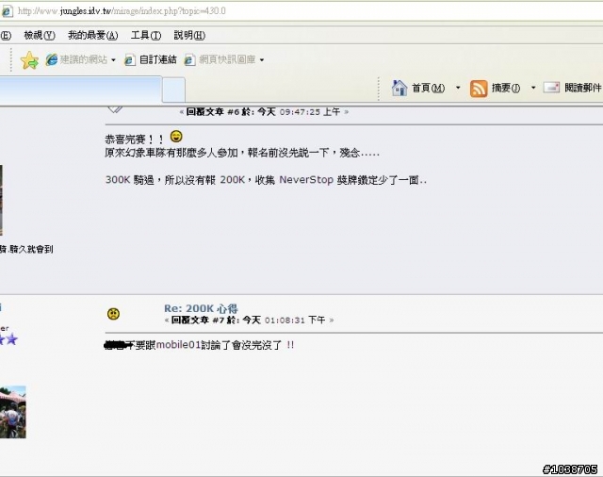The width and height of the screenshot is (603, 477).
Task: Click the mobile01 link in reply #7
Action: [x=178, y=345]
